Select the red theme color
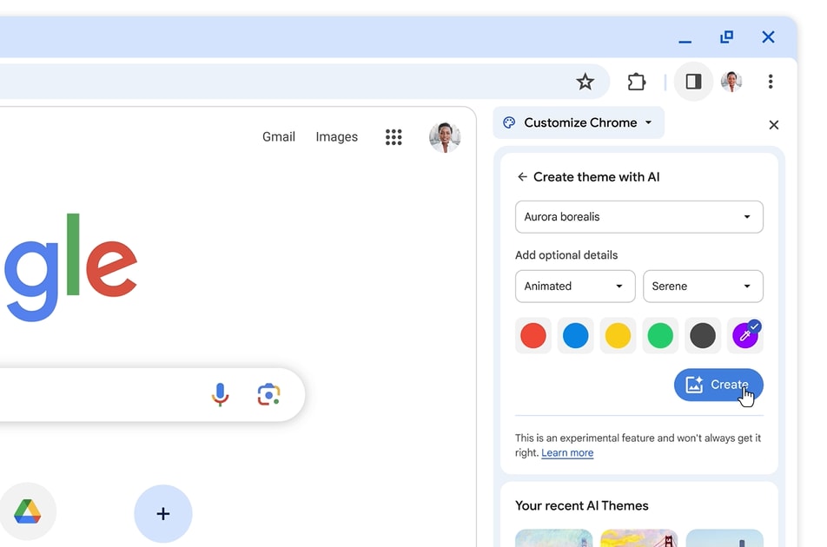The image size is (827, 547). coord(533,336)
